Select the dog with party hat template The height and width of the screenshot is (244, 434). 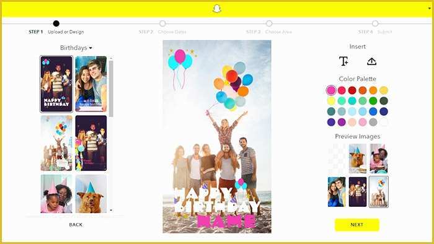click(x=91, y=194)
